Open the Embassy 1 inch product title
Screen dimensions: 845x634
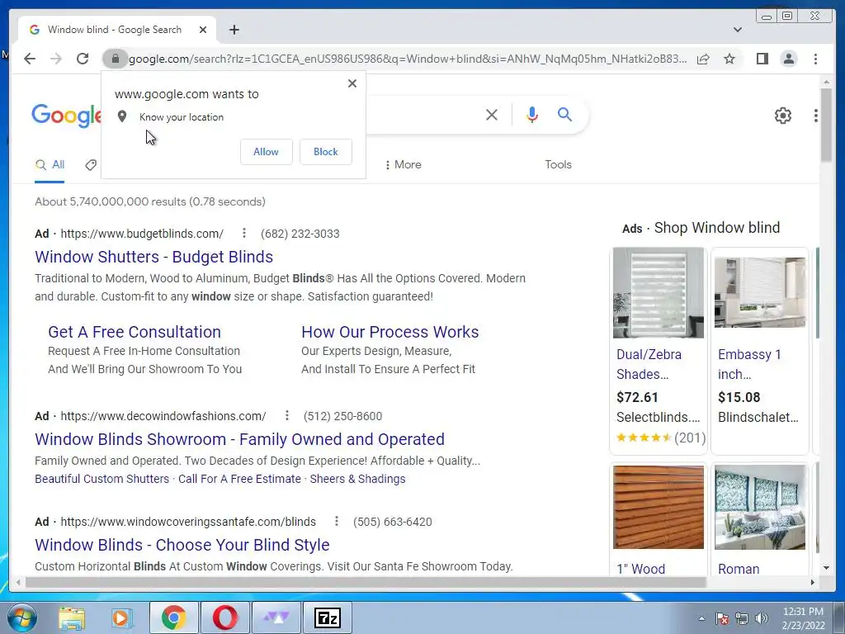749,364
